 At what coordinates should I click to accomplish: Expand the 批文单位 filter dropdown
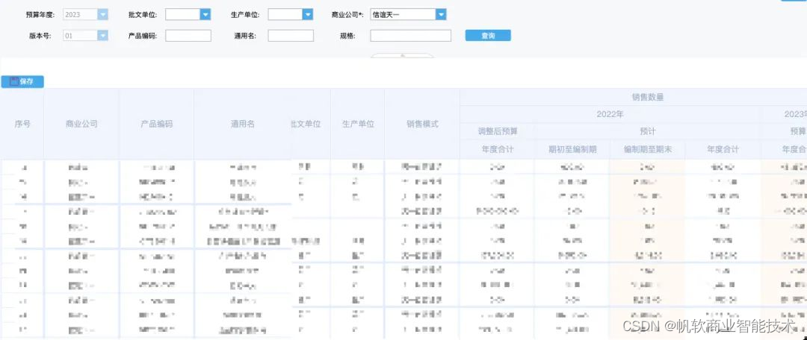[205, 15]
